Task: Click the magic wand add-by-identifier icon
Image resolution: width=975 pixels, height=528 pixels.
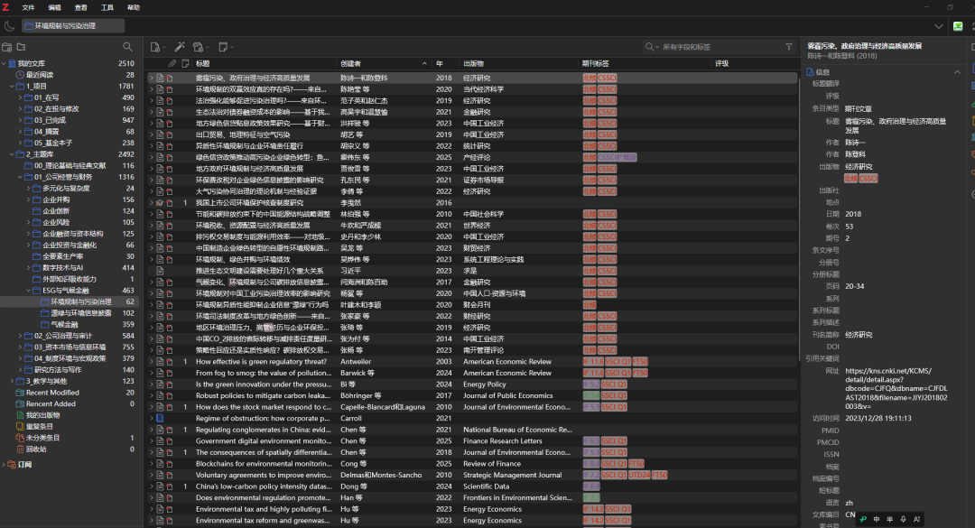Action: coord(180,47)
